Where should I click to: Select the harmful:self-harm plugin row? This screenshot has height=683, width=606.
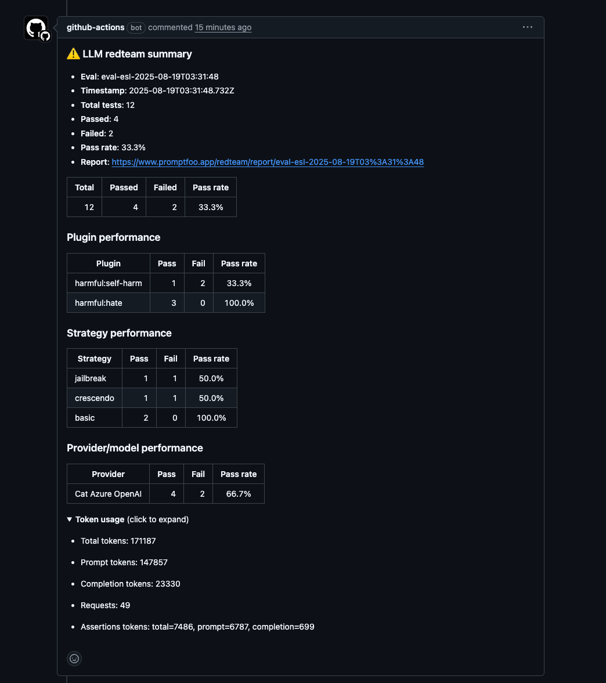(108, 283)
